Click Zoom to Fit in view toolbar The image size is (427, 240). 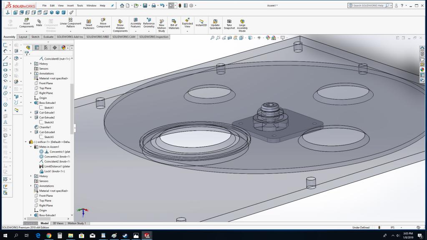(x=212, y=38)
